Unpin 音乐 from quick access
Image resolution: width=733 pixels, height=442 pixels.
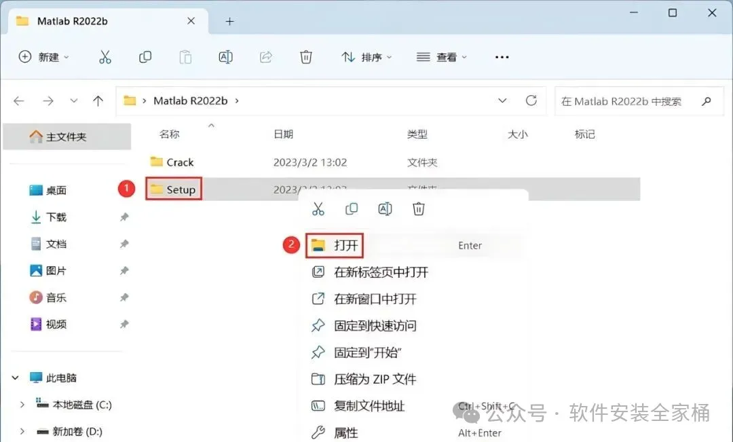[x=124, y=297]
